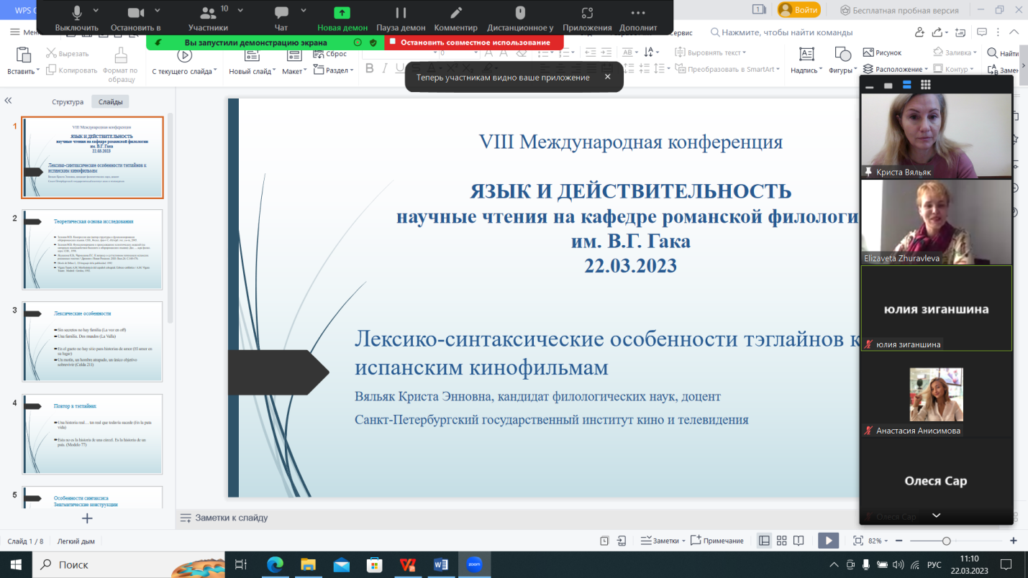Switch Zoom video panel to gallery grid view
The width and height of the screenshot is (1028, 578).
(926, 85)
